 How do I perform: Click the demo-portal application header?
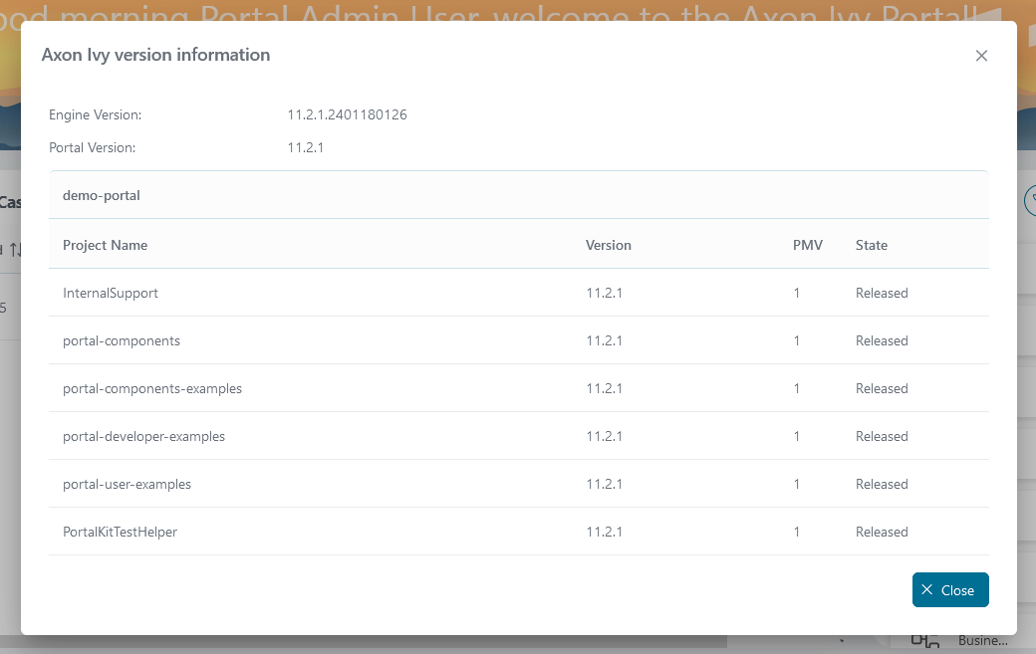tap(519, 195)
